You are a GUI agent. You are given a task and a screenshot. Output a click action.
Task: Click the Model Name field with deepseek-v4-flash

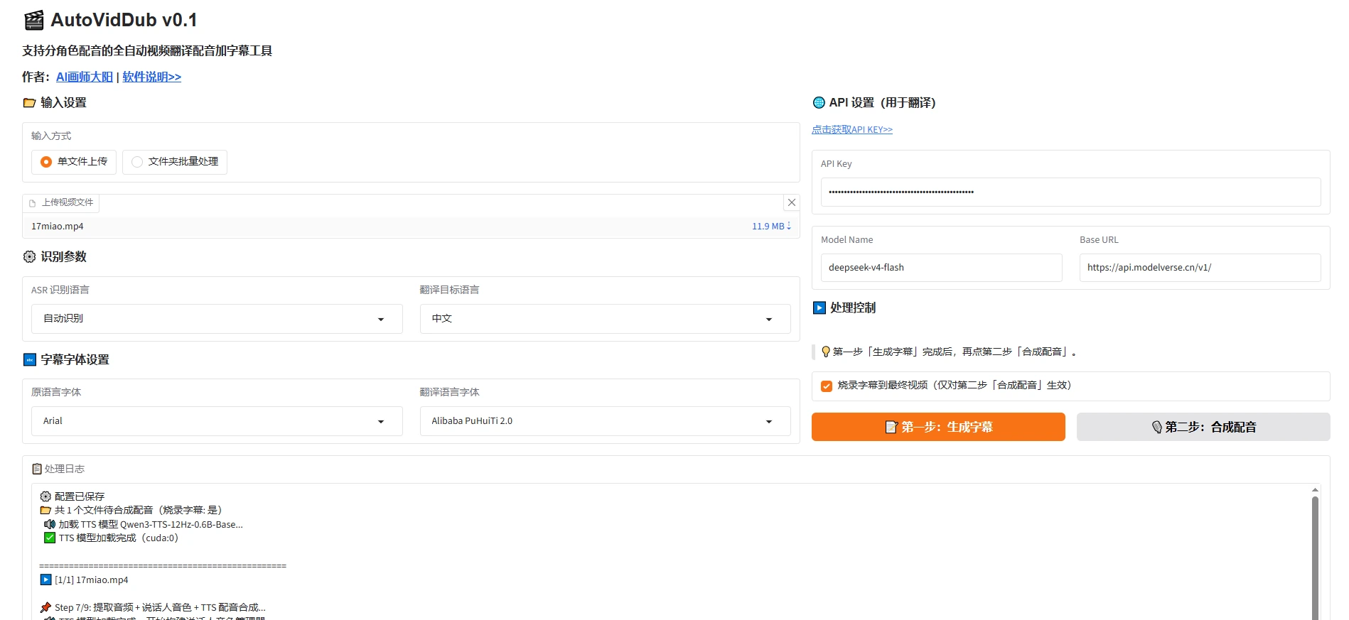pyautogui.click(x=941, y=268)
